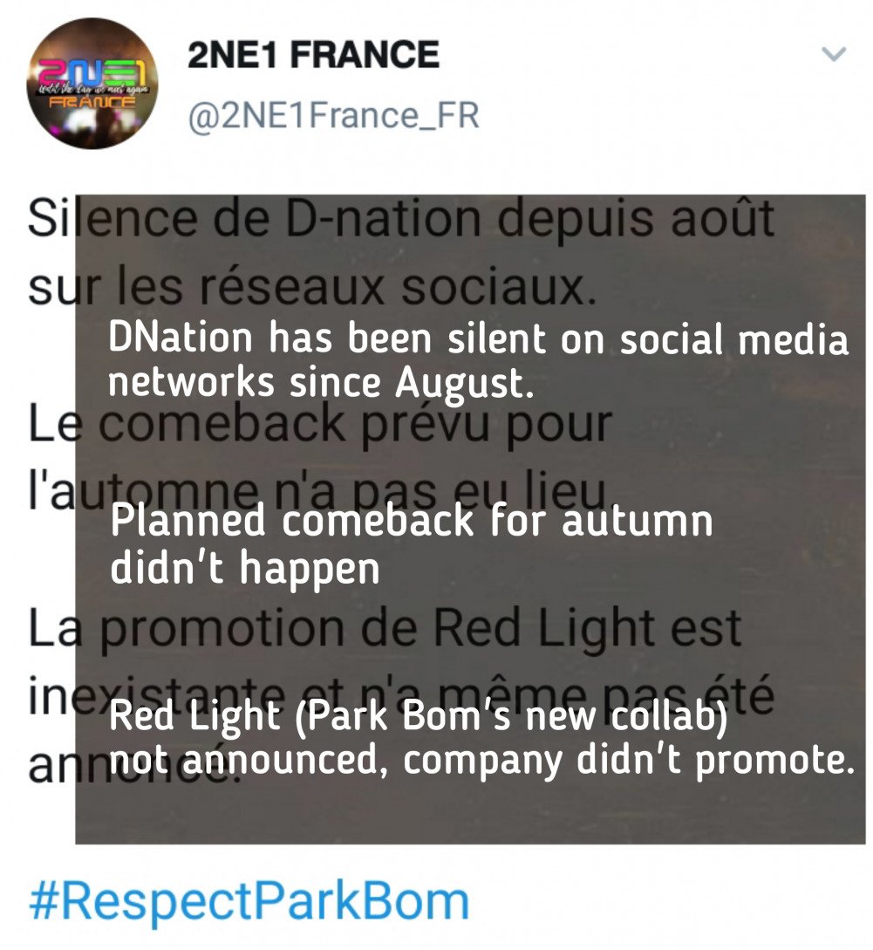873x950 pixels.
Task: Click 'not announced, company didn't promote.' text
Action: coord(481,761)
